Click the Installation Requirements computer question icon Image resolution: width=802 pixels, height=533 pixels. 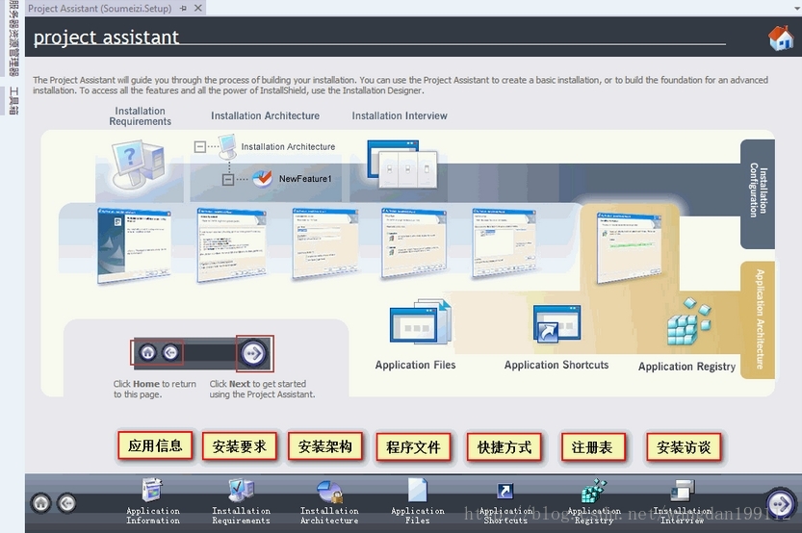click(x=137, y=166)
